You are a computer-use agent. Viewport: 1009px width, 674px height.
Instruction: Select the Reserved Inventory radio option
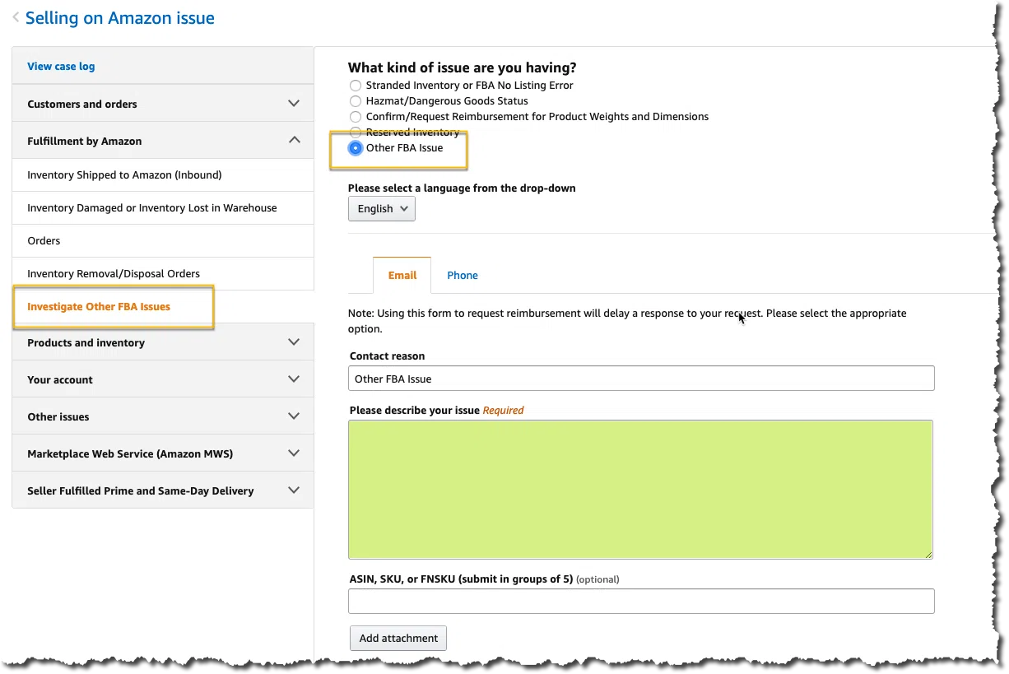point(356,132)
